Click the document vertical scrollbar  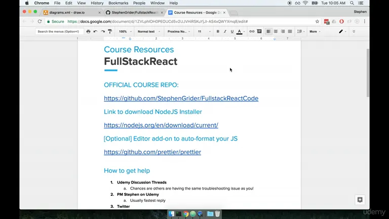click(x=368, y=73)
